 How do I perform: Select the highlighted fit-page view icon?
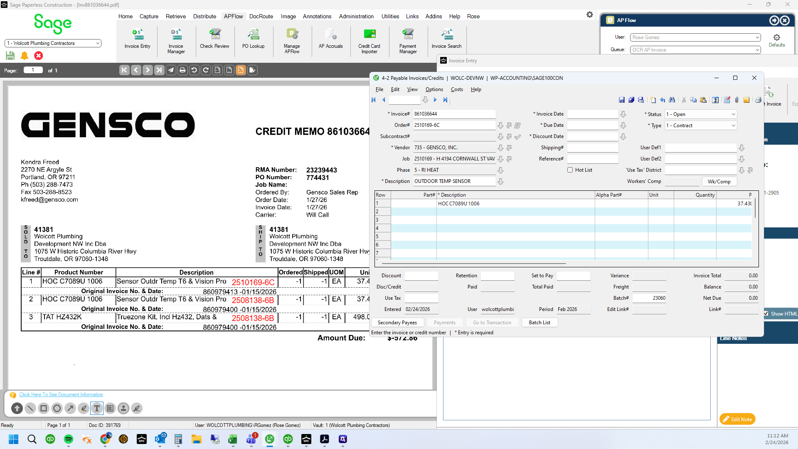241,70
